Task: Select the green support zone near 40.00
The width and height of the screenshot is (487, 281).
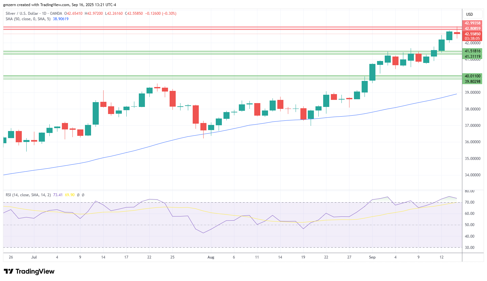Action: tap(232, 77)
